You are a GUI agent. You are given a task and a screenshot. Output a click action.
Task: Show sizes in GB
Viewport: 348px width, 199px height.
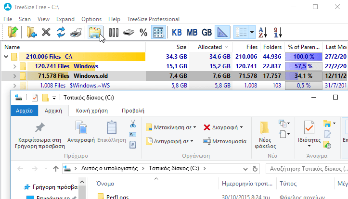pyautogui.click(x=206, y=33)
